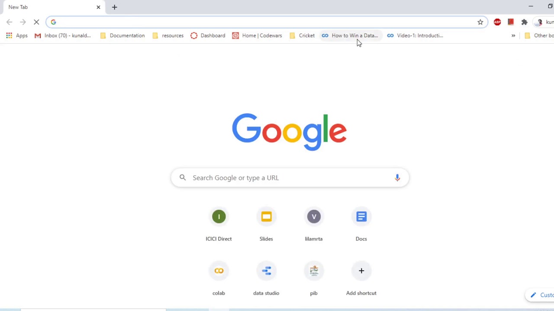Stop loading the page
This screenshot has height=311, width=554.
point(36,22)
